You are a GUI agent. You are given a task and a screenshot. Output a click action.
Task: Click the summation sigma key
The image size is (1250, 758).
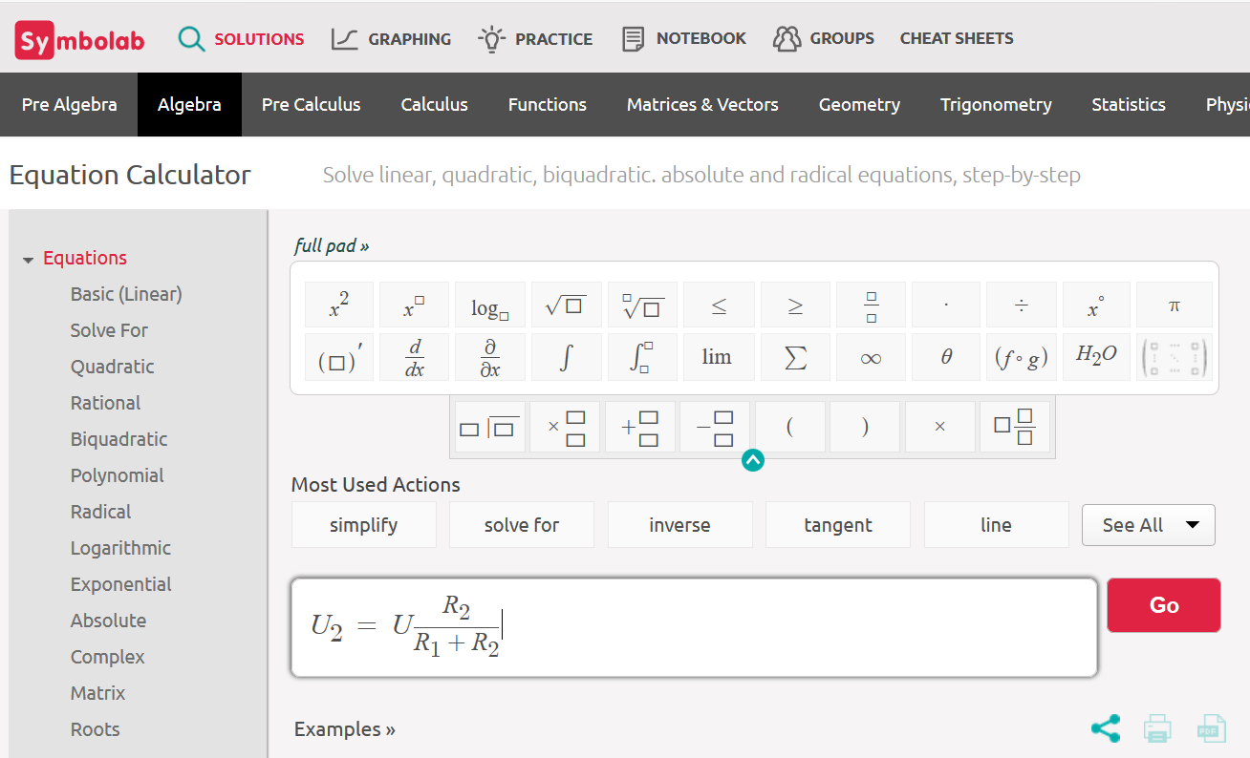click(x=794, y=357)
